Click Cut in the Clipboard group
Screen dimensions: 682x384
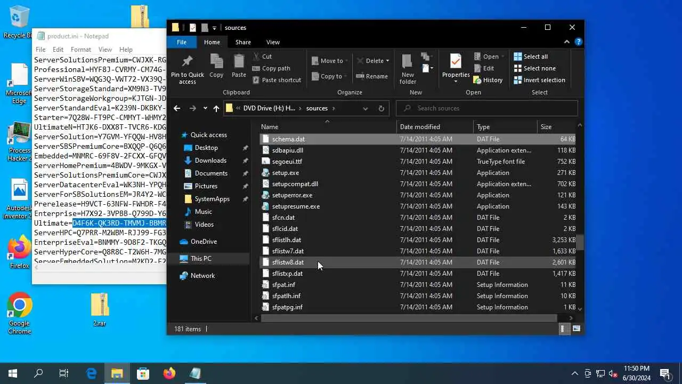coord(262,56)
